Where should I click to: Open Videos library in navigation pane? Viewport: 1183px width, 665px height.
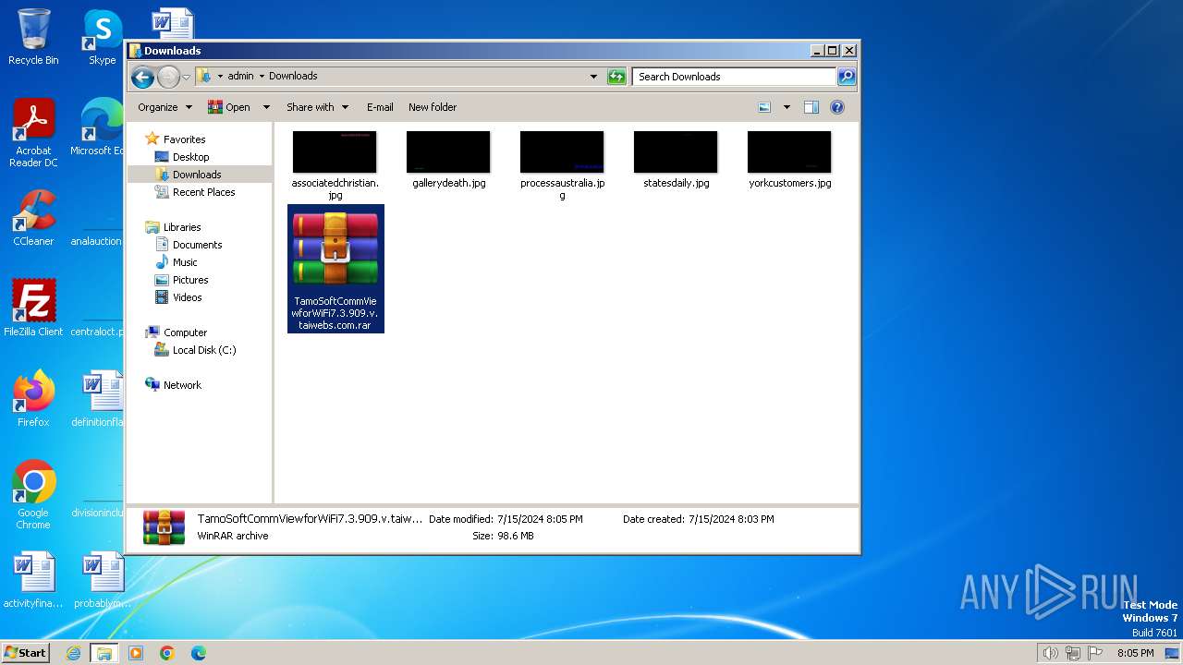[x=187, y=297]
